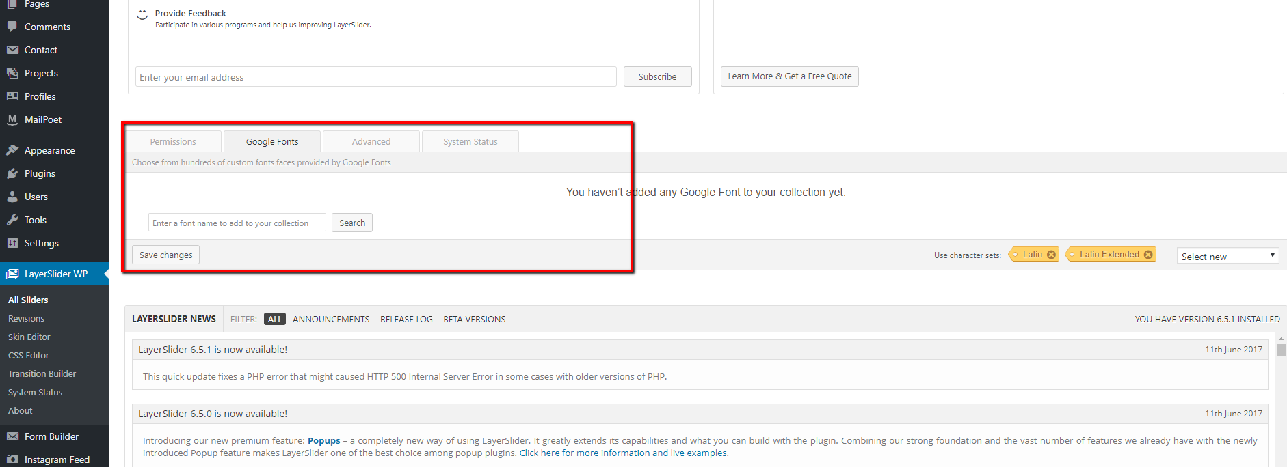Click the Search button for fonts
The image size is (1287, 467).
click(352, 223)
